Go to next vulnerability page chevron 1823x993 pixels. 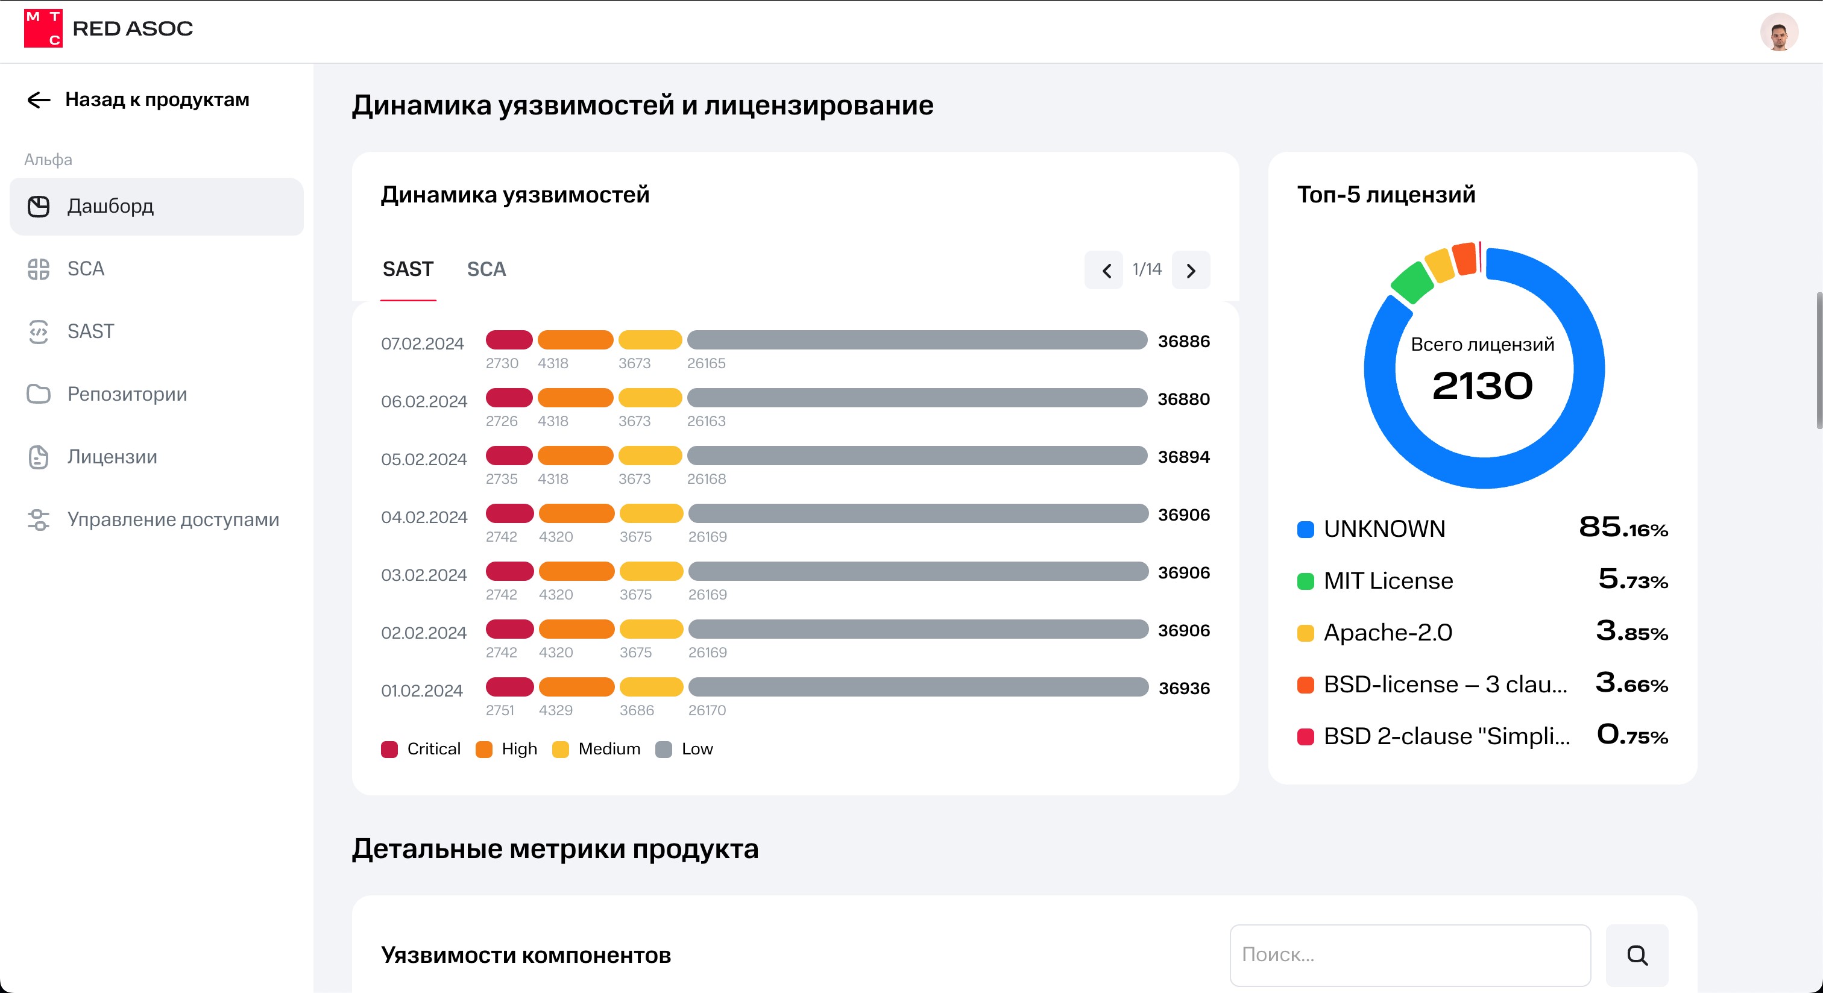pos(1191,270)
